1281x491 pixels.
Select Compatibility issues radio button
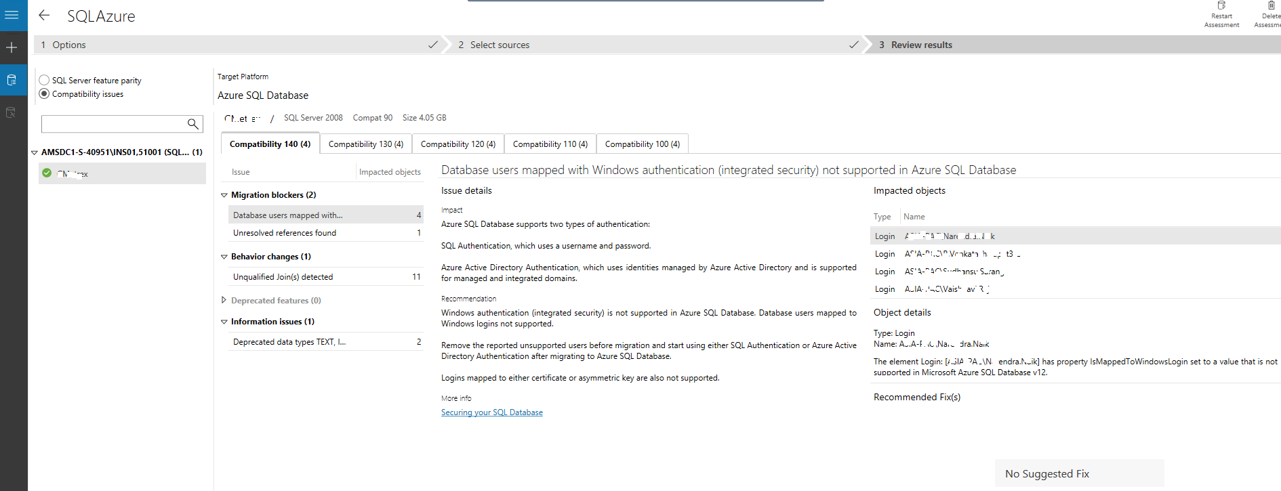45,93
